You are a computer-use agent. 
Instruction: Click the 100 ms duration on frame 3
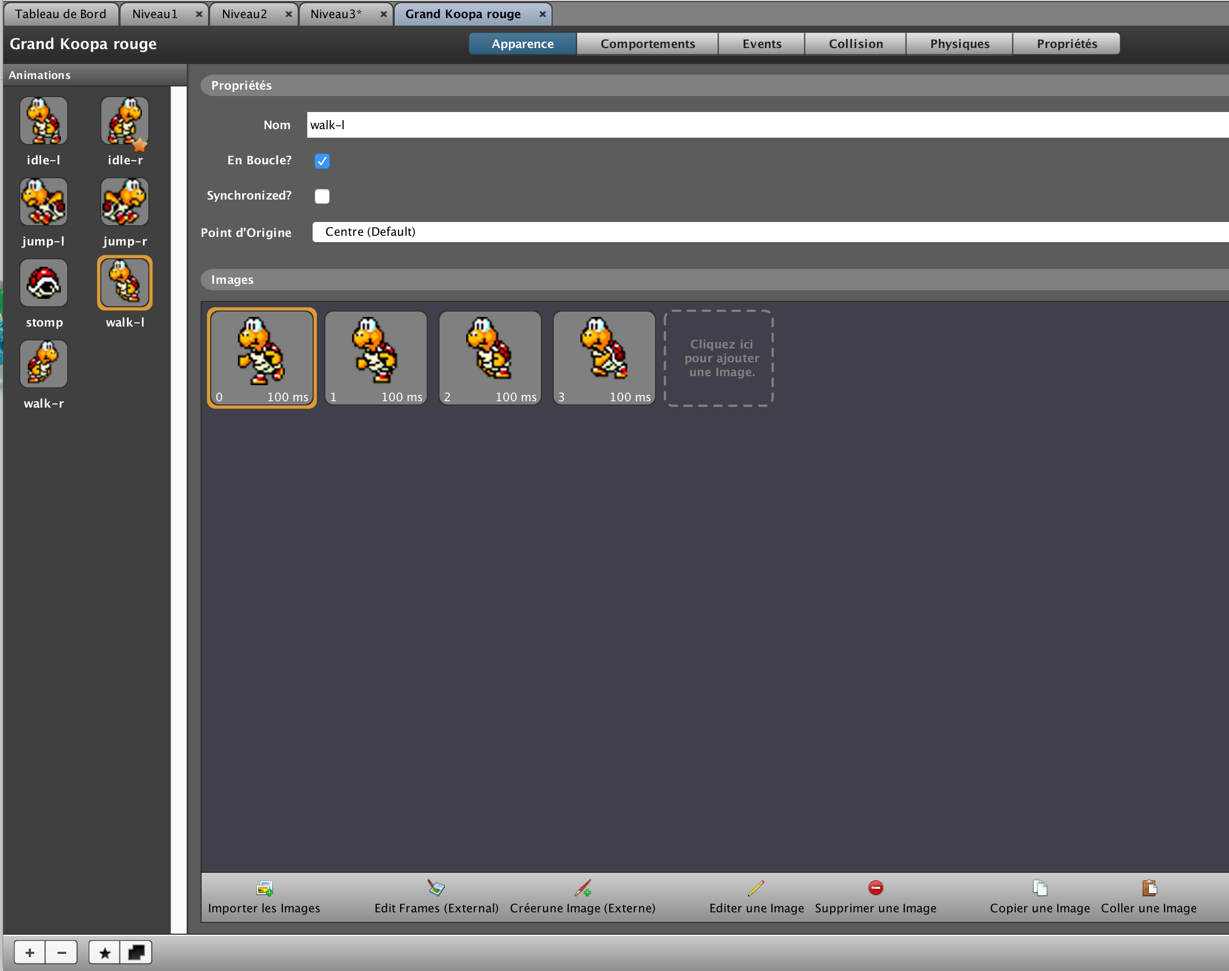point(630,397)
